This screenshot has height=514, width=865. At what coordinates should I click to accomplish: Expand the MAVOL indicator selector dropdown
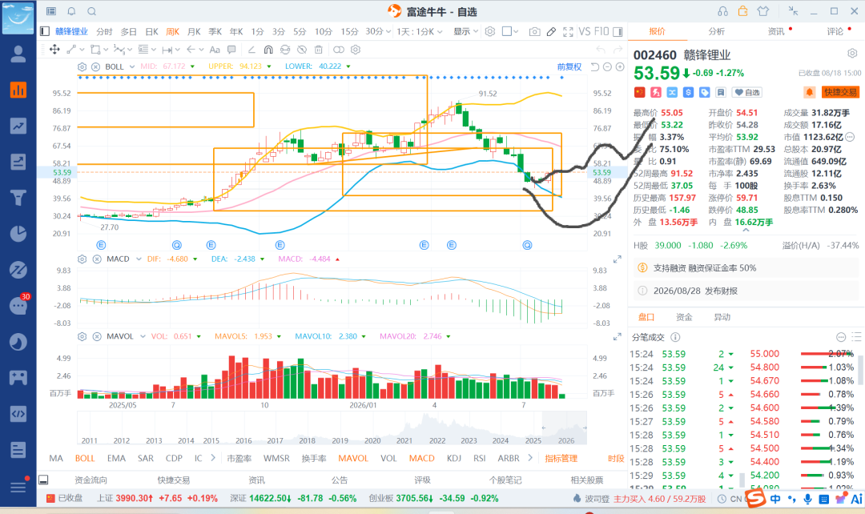click(x=143, y=336)
